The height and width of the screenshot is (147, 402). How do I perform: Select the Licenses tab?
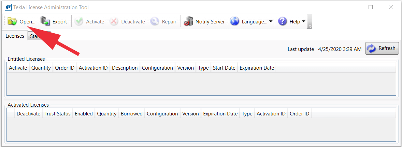click(x=15, y=36)
